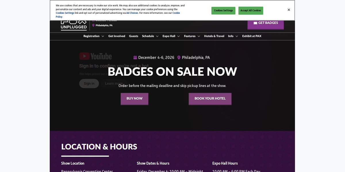Open the Get Involved nav item
The width and height of the screenshot is (345, 172).
coord(117,36)
